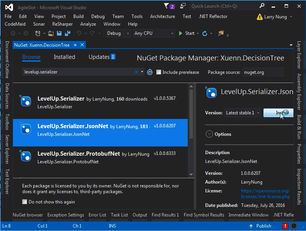Click the Navigate Backward toolbar icon
The height and width of the screenshot is (231, 306).
(13, 33)
